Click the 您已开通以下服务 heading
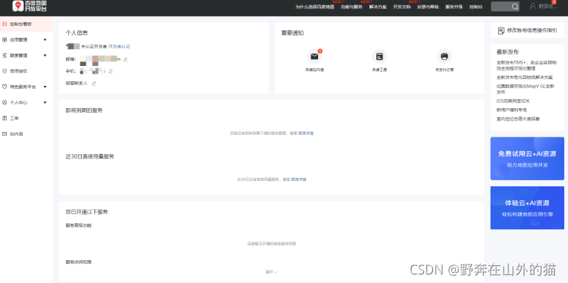 tap(87, 212)
